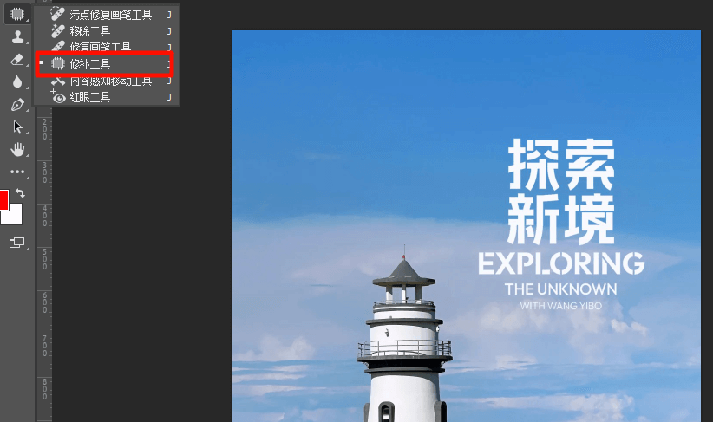Select the Hand tool
Viewport: 713px width, 422px height.
point(17,149)
